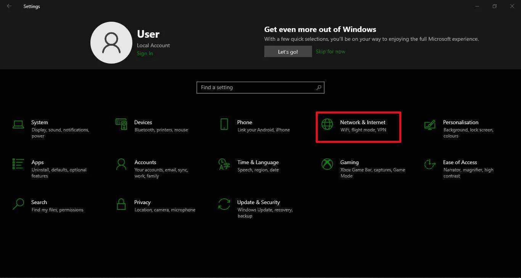This screenshot has width=521, height=278.
Task: Open the Ease of Access icon
Action: point(430,164)
